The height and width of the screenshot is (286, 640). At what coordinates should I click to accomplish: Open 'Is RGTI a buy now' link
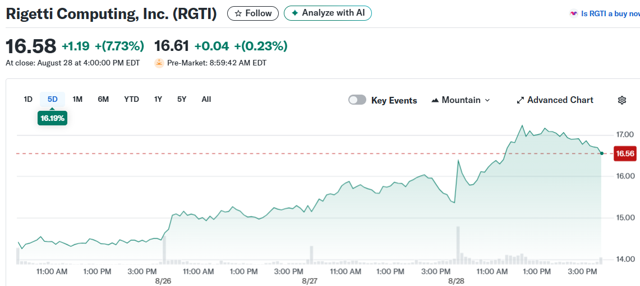tap(610, 14)
